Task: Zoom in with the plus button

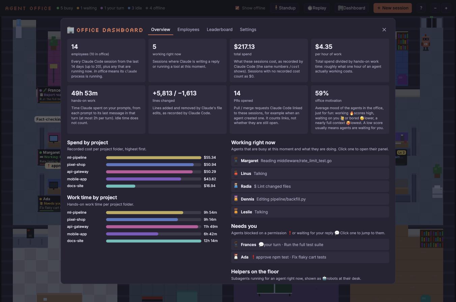Action: pyautogui.click(x=446, y=8)
